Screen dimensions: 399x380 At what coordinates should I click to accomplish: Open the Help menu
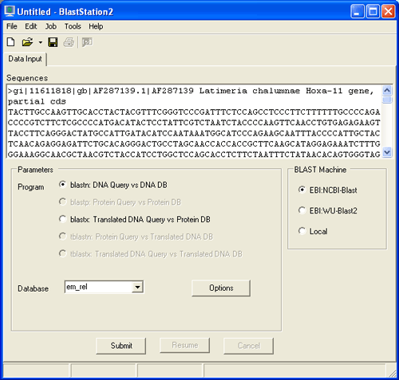click(96, 26)
